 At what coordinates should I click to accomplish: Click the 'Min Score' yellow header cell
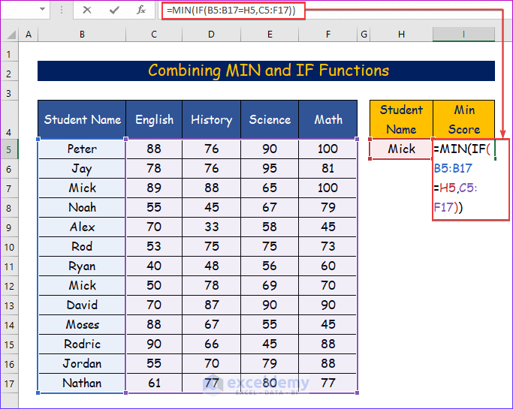[x=464, y=119]
